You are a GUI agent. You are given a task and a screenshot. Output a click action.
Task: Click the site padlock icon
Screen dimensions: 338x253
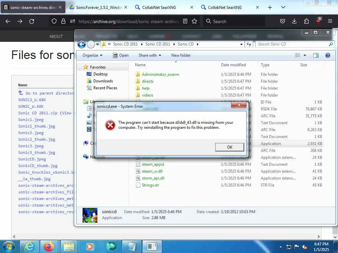click(x=63, y=21)
